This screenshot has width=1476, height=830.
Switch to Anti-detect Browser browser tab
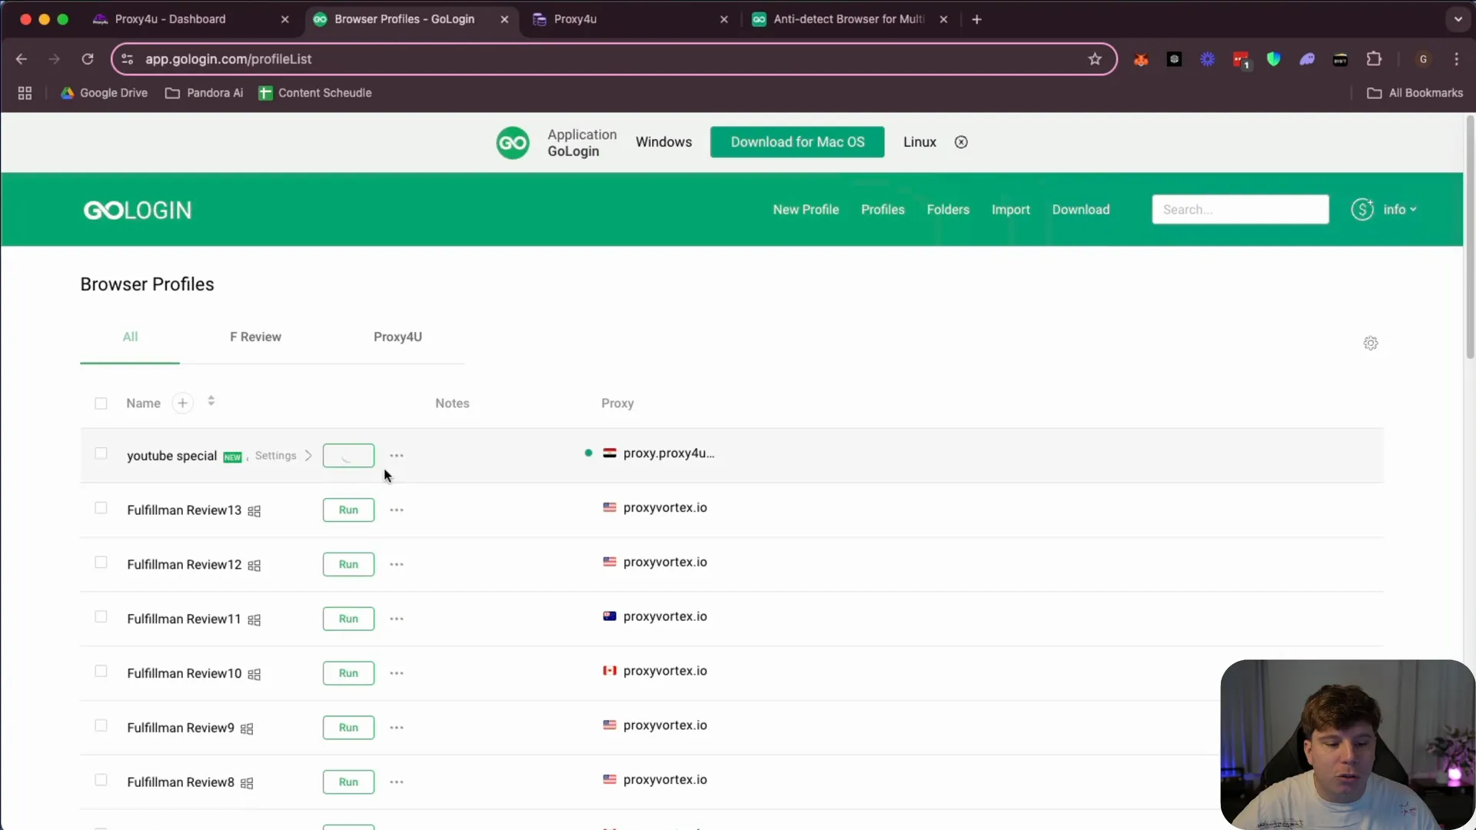[x=849, y=19]
